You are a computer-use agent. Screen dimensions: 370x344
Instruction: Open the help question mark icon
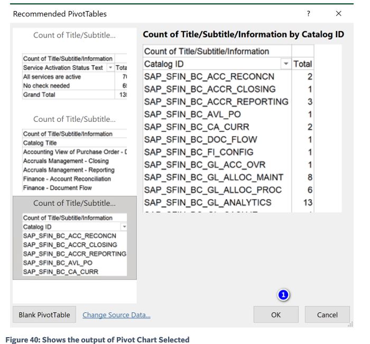308,13
